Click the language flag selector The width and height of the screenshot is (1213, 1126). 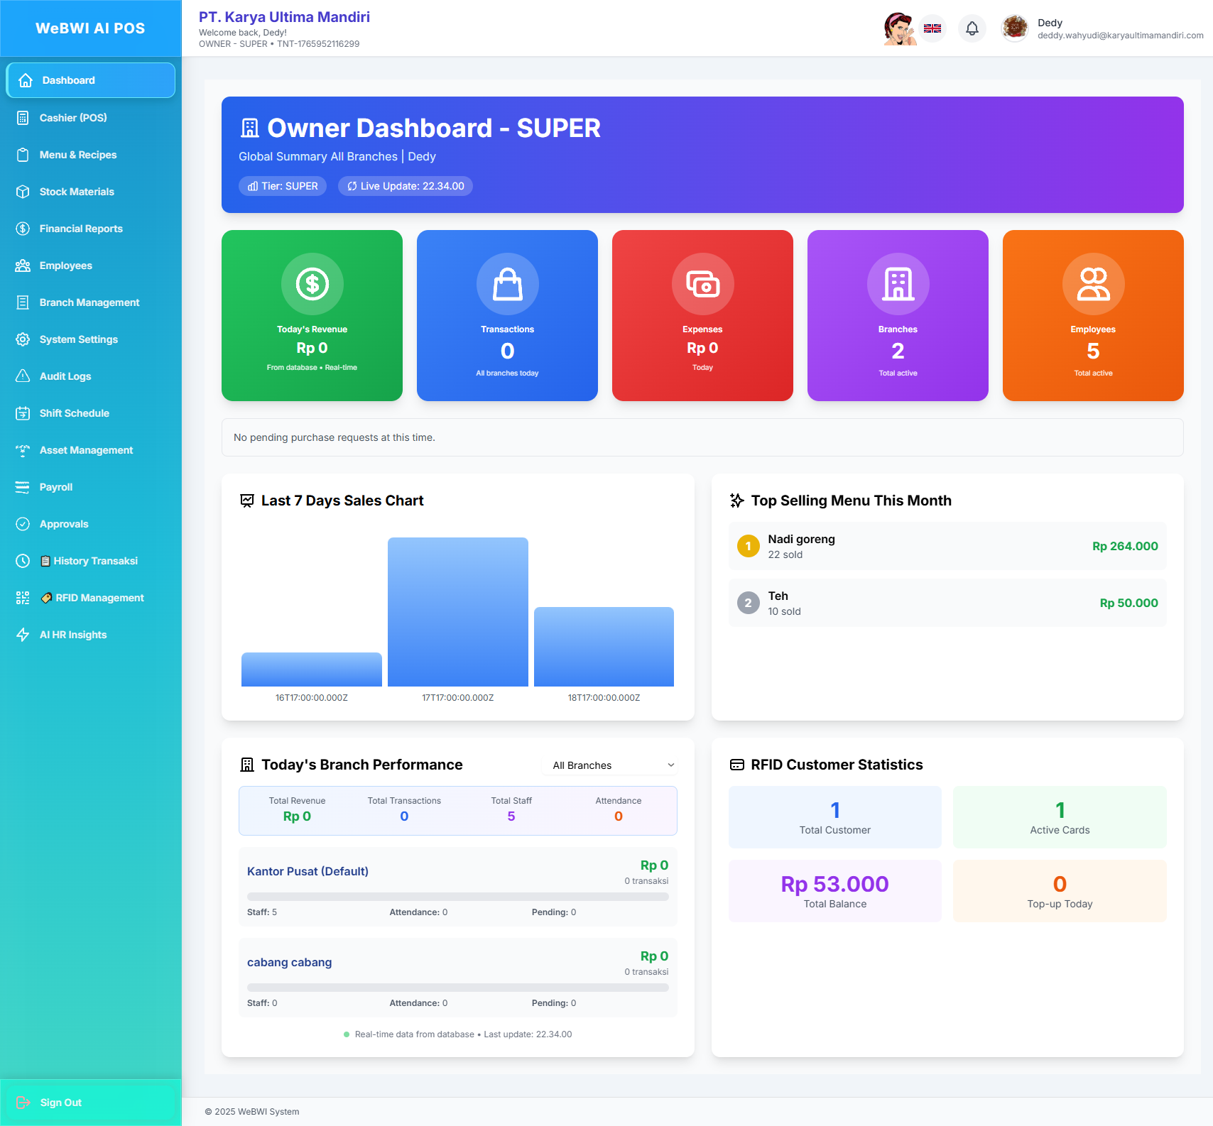[932, 28]
